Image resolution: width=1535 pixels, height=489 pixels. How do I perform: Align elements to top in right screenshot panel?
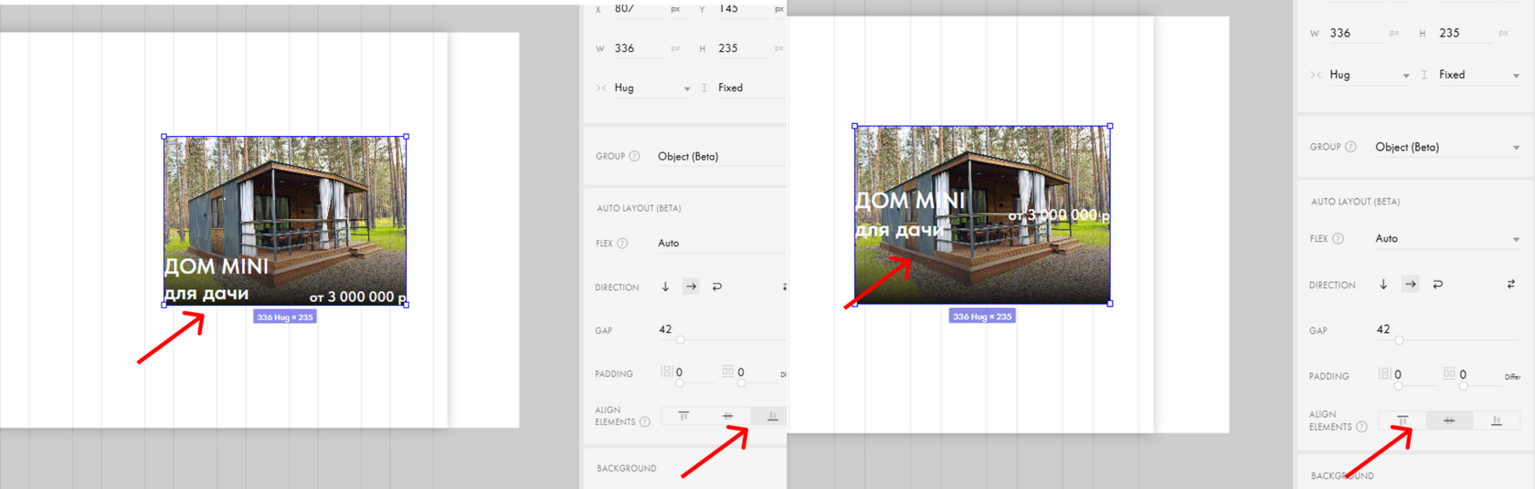pos(1403,421)
